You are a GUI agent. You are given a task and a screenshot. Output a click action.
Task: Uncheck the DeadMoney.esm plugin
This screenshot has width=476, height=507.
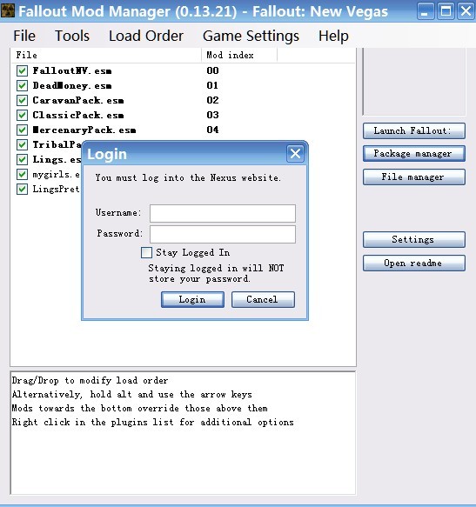pyautogui.click(x=22, y=86)
